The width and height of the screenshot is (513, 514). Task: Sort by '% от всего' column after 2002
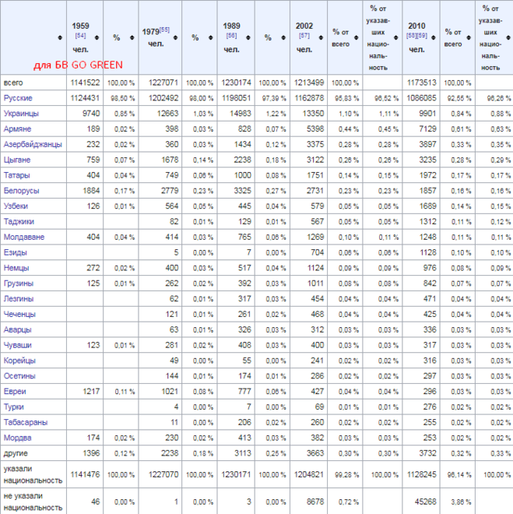(357, 37)
